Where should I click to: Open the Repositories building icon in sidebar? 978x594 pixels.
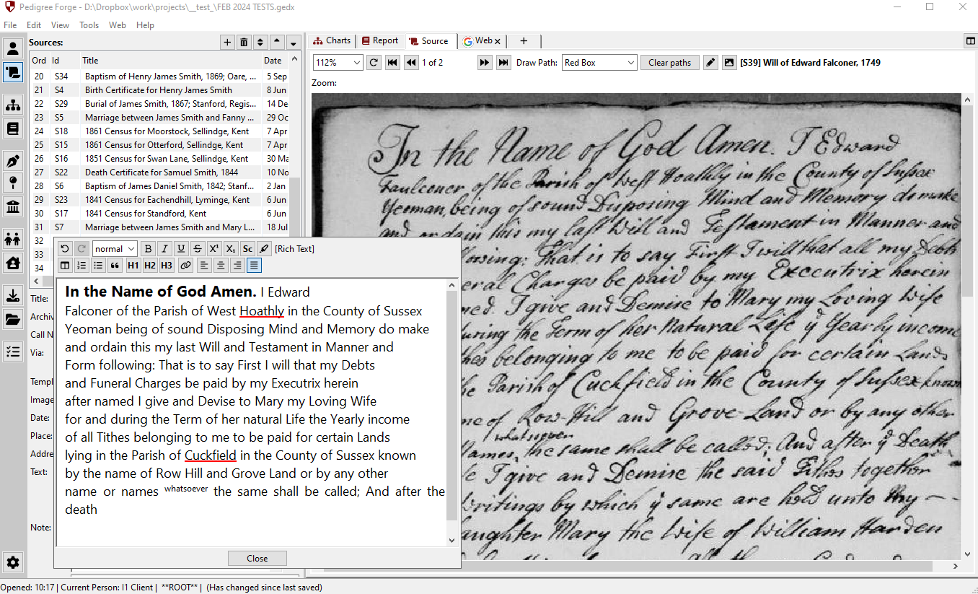tap(13, 208)
